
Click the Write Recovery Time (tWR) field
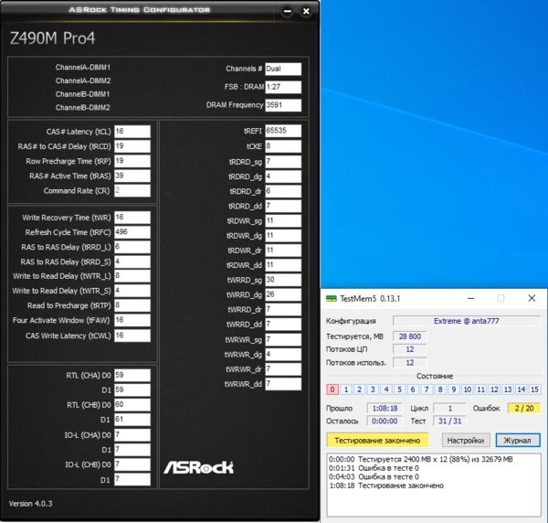[x=132, y=218]
